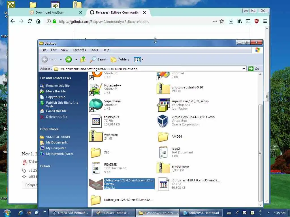The height and width of the screenshot is (217, 290).
Task: Open the View menu in Explorer
Action: [65, 50]
